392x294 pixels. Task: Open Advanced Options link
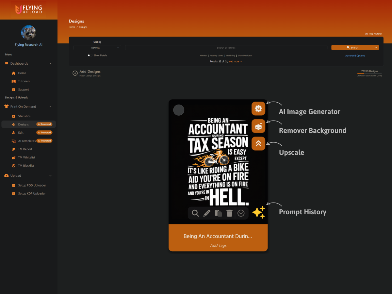coord(355,56)
